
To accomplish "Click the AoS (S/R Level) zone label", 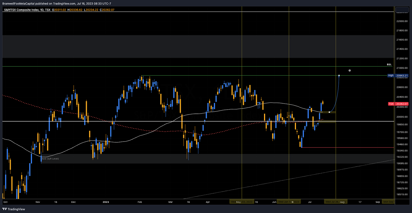I will tap(50, 159).
